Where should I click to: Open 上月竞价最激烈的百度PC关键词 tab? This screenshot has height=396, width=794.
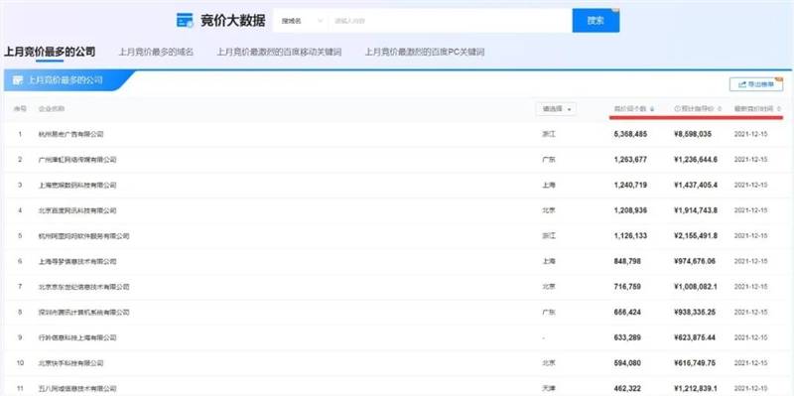(425, 53)
